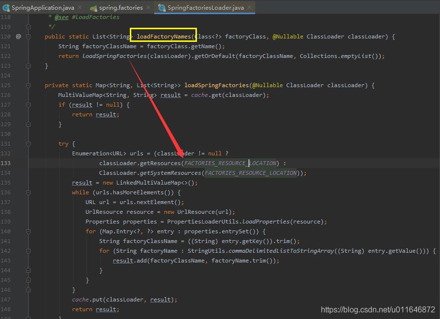Click the spring.factories file icon in tab
This screenshot has height=319, width=440.
coord(93,7)
